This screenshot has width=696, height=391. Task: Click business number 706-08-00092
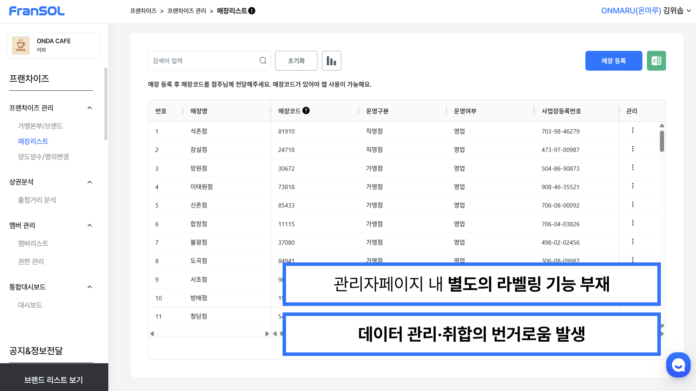[561, 205]
